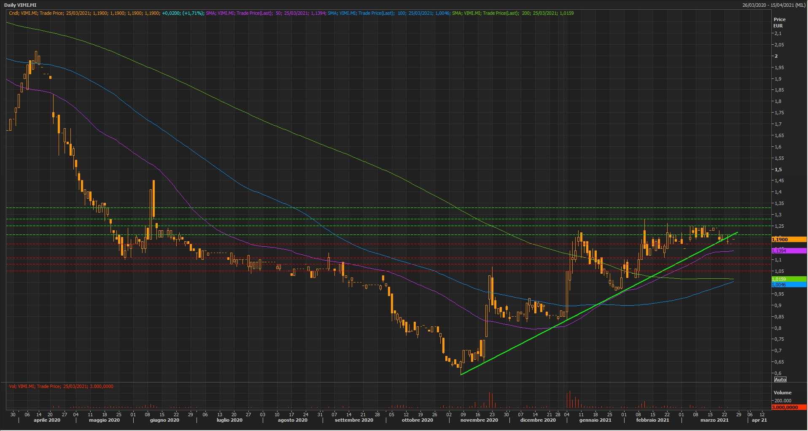Image resolution: width=808 pixels, height=431 pixels.
Task: Click the date range label at top right
Action: tap(774, 5)
